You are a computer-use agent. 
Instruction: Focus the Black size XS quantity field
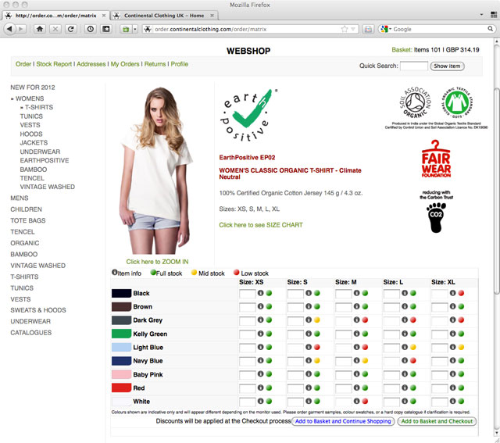coord(248,294)
